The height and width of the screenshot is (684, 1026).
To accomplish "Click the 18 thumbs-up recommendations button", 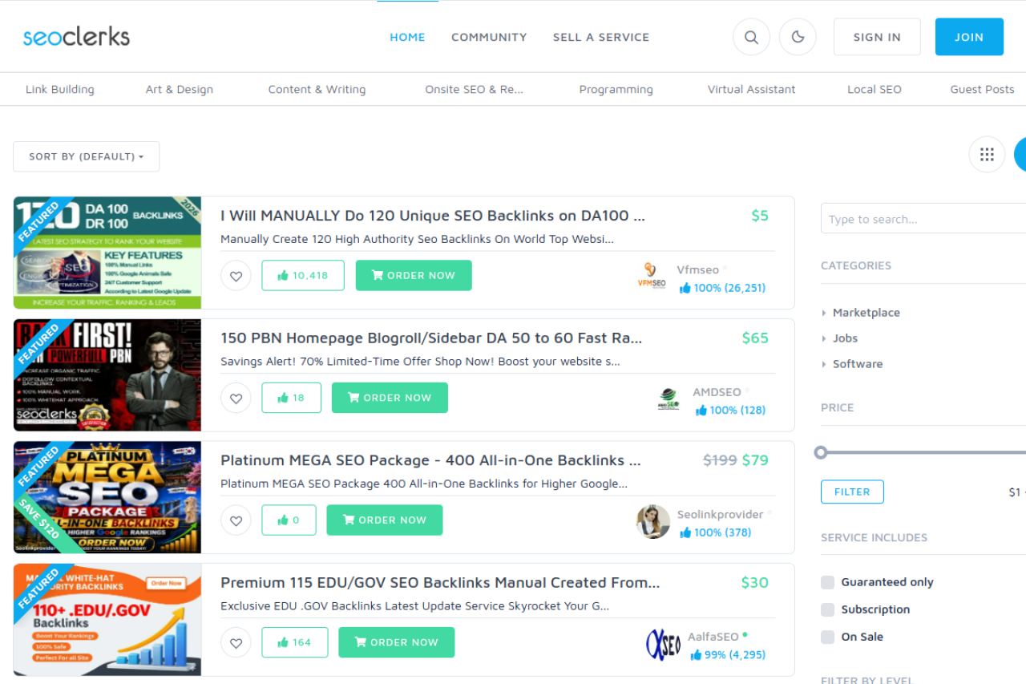I will 291,398.
